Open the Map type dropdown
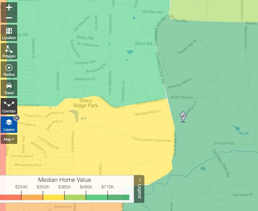Viewport: 258px width, 211px height. tap(9, 139)
